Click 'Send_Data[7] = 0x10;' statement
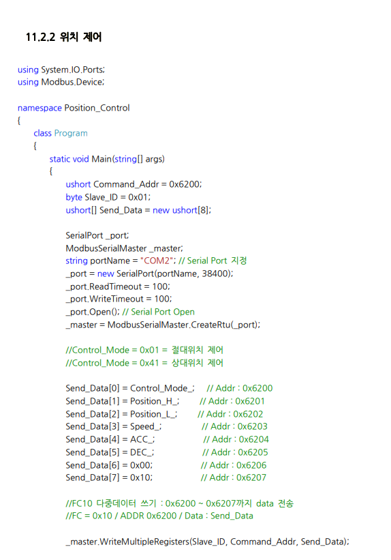The height and width of the screenshot is (560, 391). pos(109,477)
